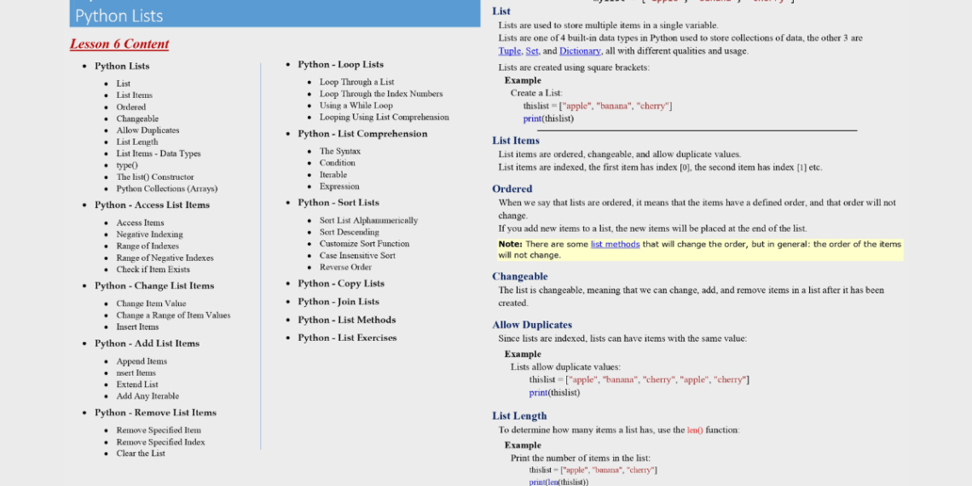972x486 pixels.
Task: Click 'Python - List Exercises' heading
Action: coord(347,338)
